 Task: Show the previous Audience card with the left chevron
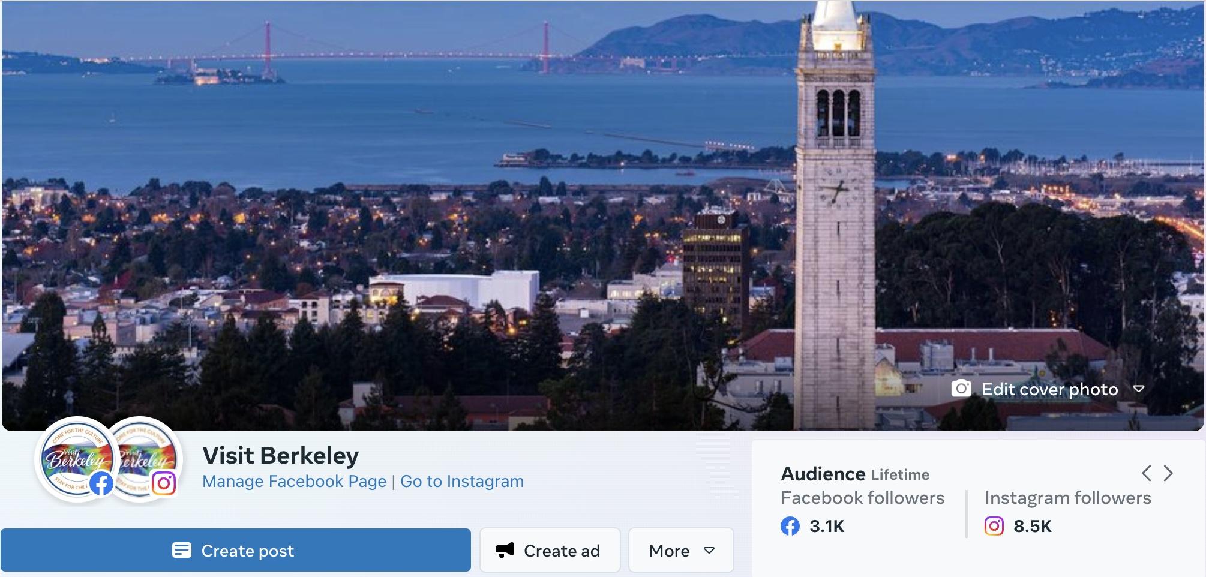pyautogui.click(x=1146, y=473)
